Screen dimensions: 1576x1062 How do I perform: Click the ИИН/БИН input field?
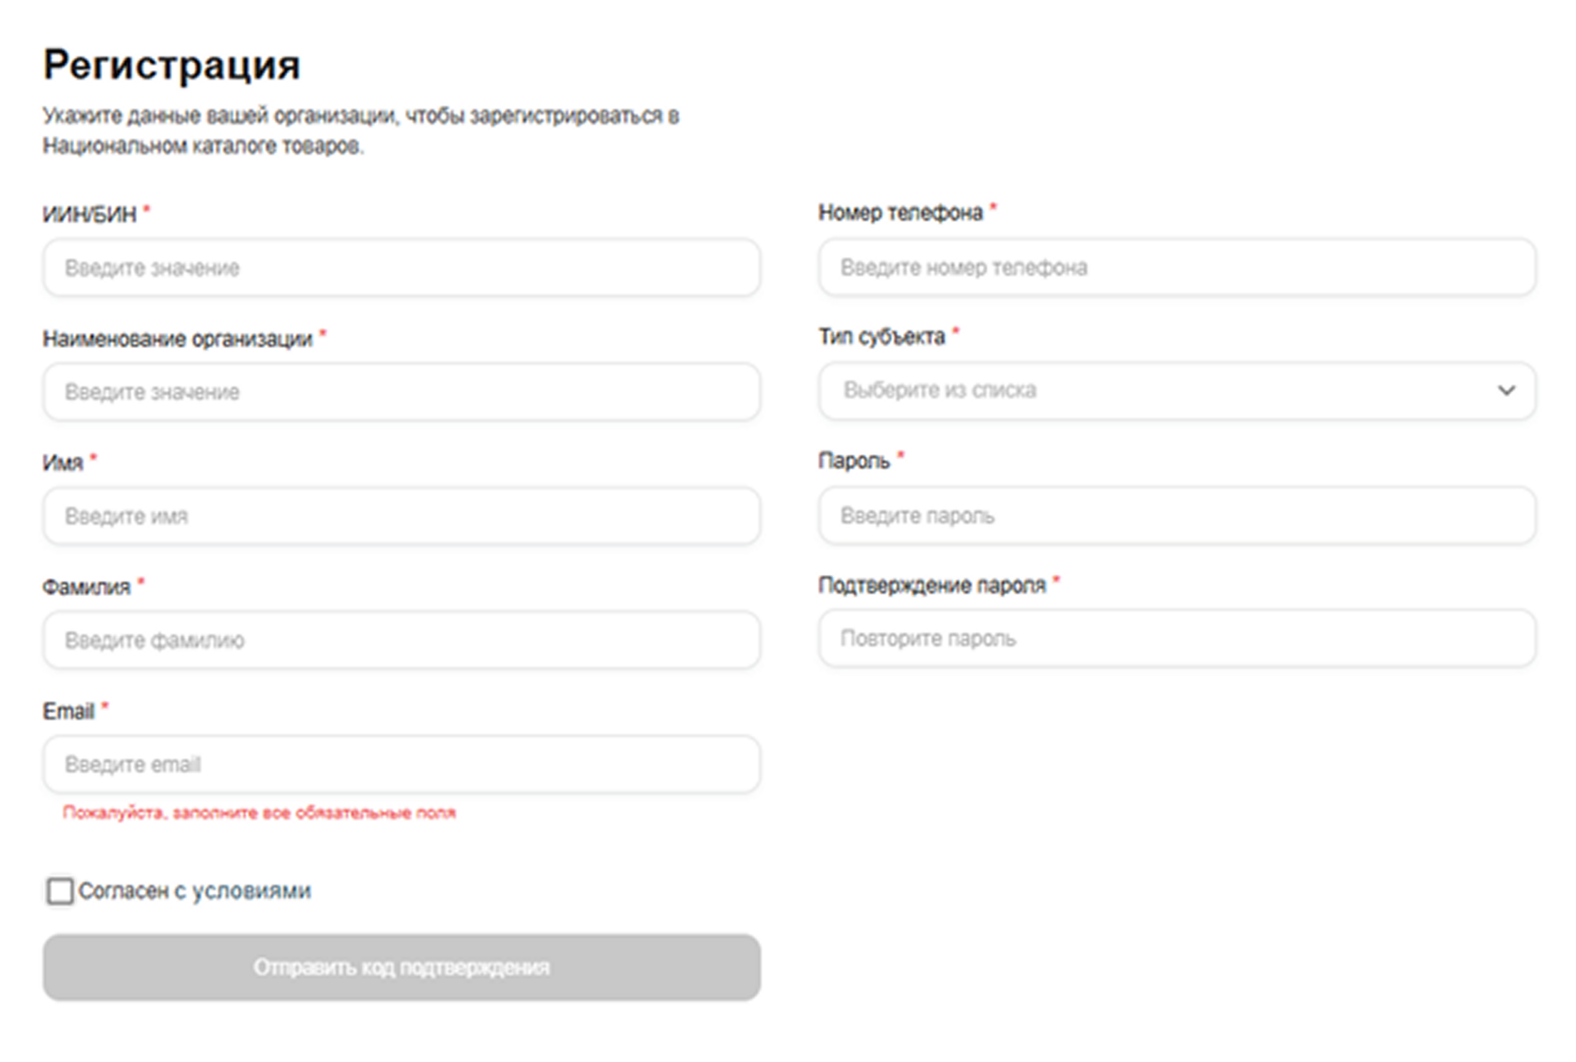402,268
